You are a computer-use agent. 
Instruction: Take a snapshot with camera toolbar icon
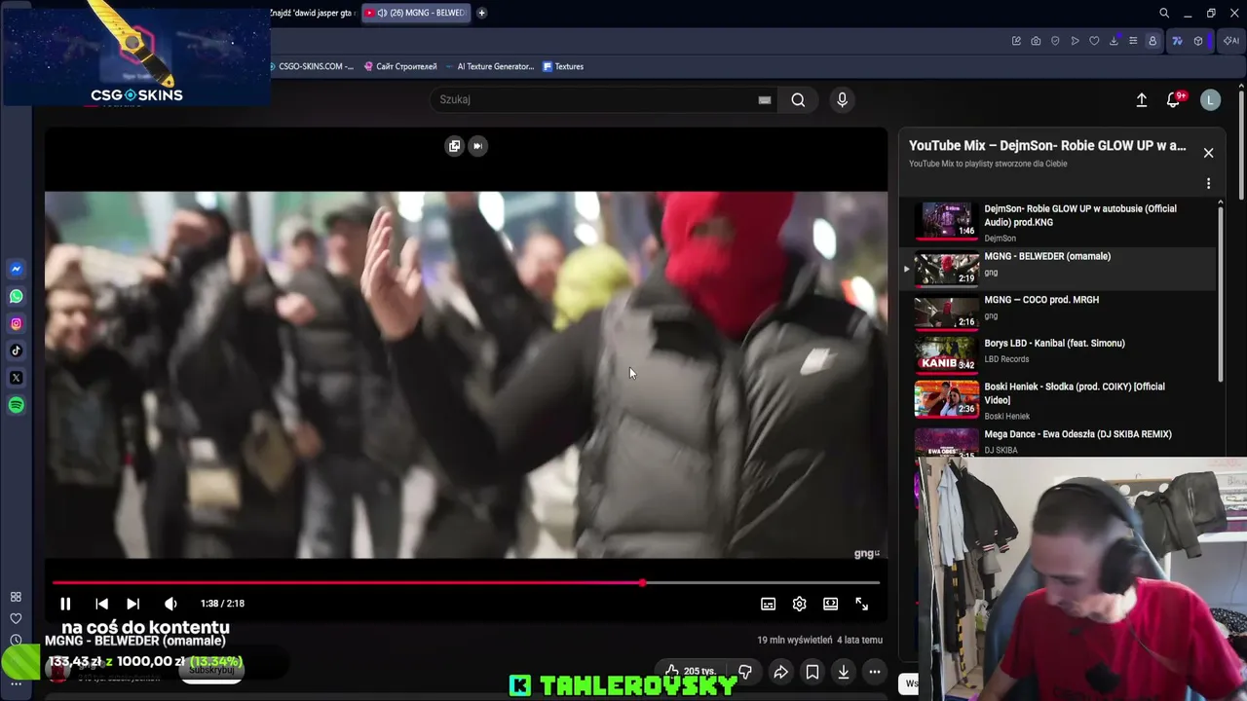coord(1036,41)
